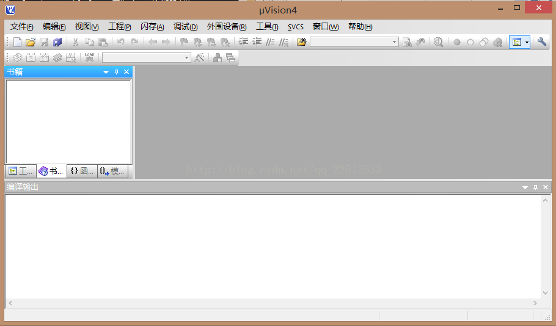The width and height of the screenshot is (556, 326).
Task: Click the Incremental Find binoculars icon
Action: click(420, 42)
